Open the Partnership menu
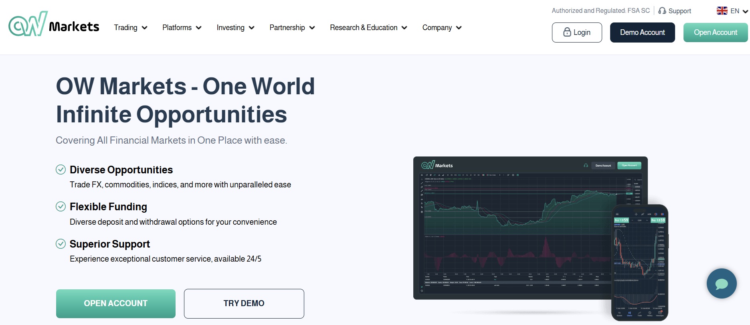Screen dimensions: 750x325 coord(292,28)
